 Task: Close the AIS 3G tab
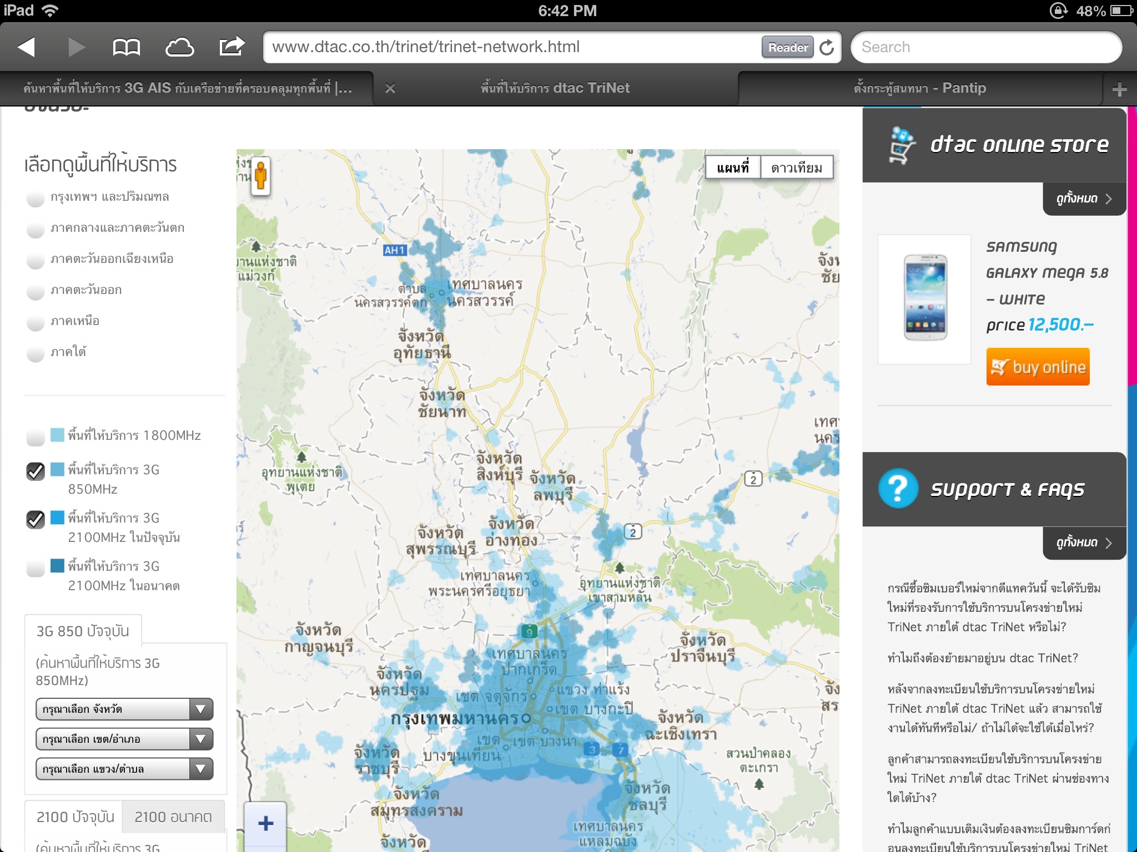pyautogui.click(x=390, y=88)
